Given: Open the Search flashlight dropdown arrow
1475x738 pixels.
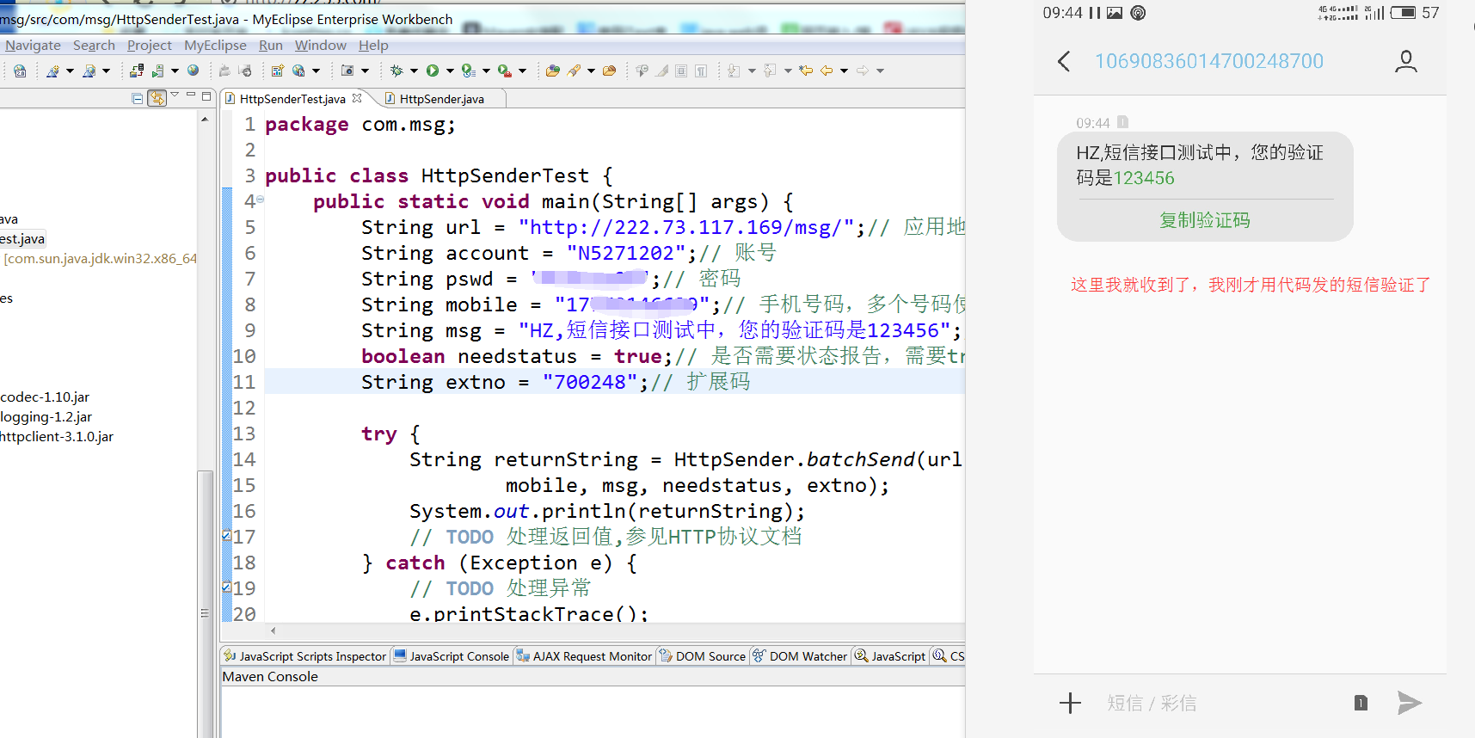Looking at the screenshot, I should (591, 71).
